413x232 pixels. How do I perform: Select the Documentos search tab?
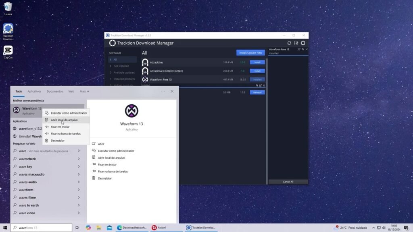(55, 91)
